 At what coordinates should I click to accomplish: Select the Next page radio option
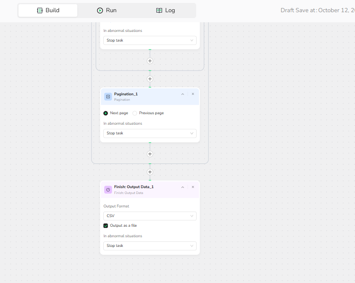106,113
